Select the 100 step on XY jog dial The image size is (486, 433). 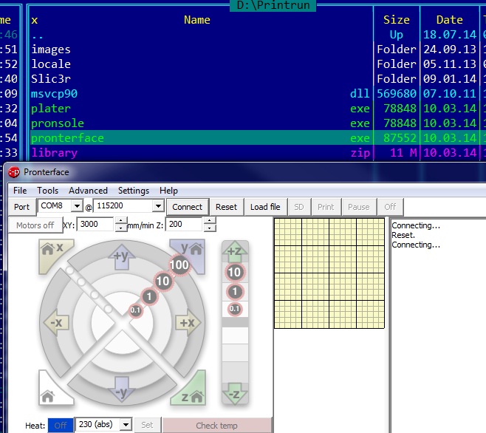179,265
